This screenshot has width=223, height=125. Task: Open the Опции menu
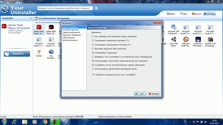(x=197, y=14)
